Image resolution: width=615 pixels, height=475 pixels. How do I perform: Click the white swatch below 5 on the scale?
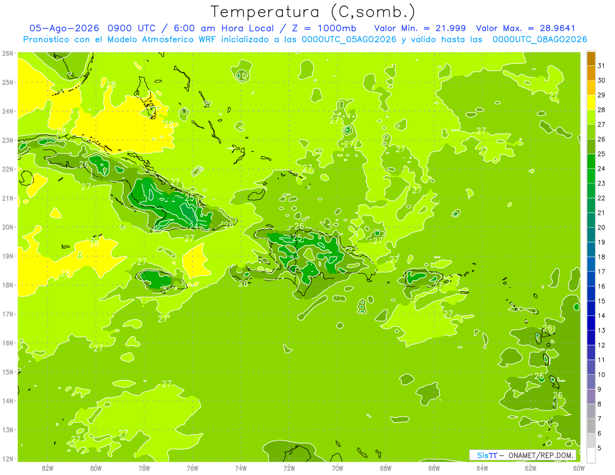591,455
